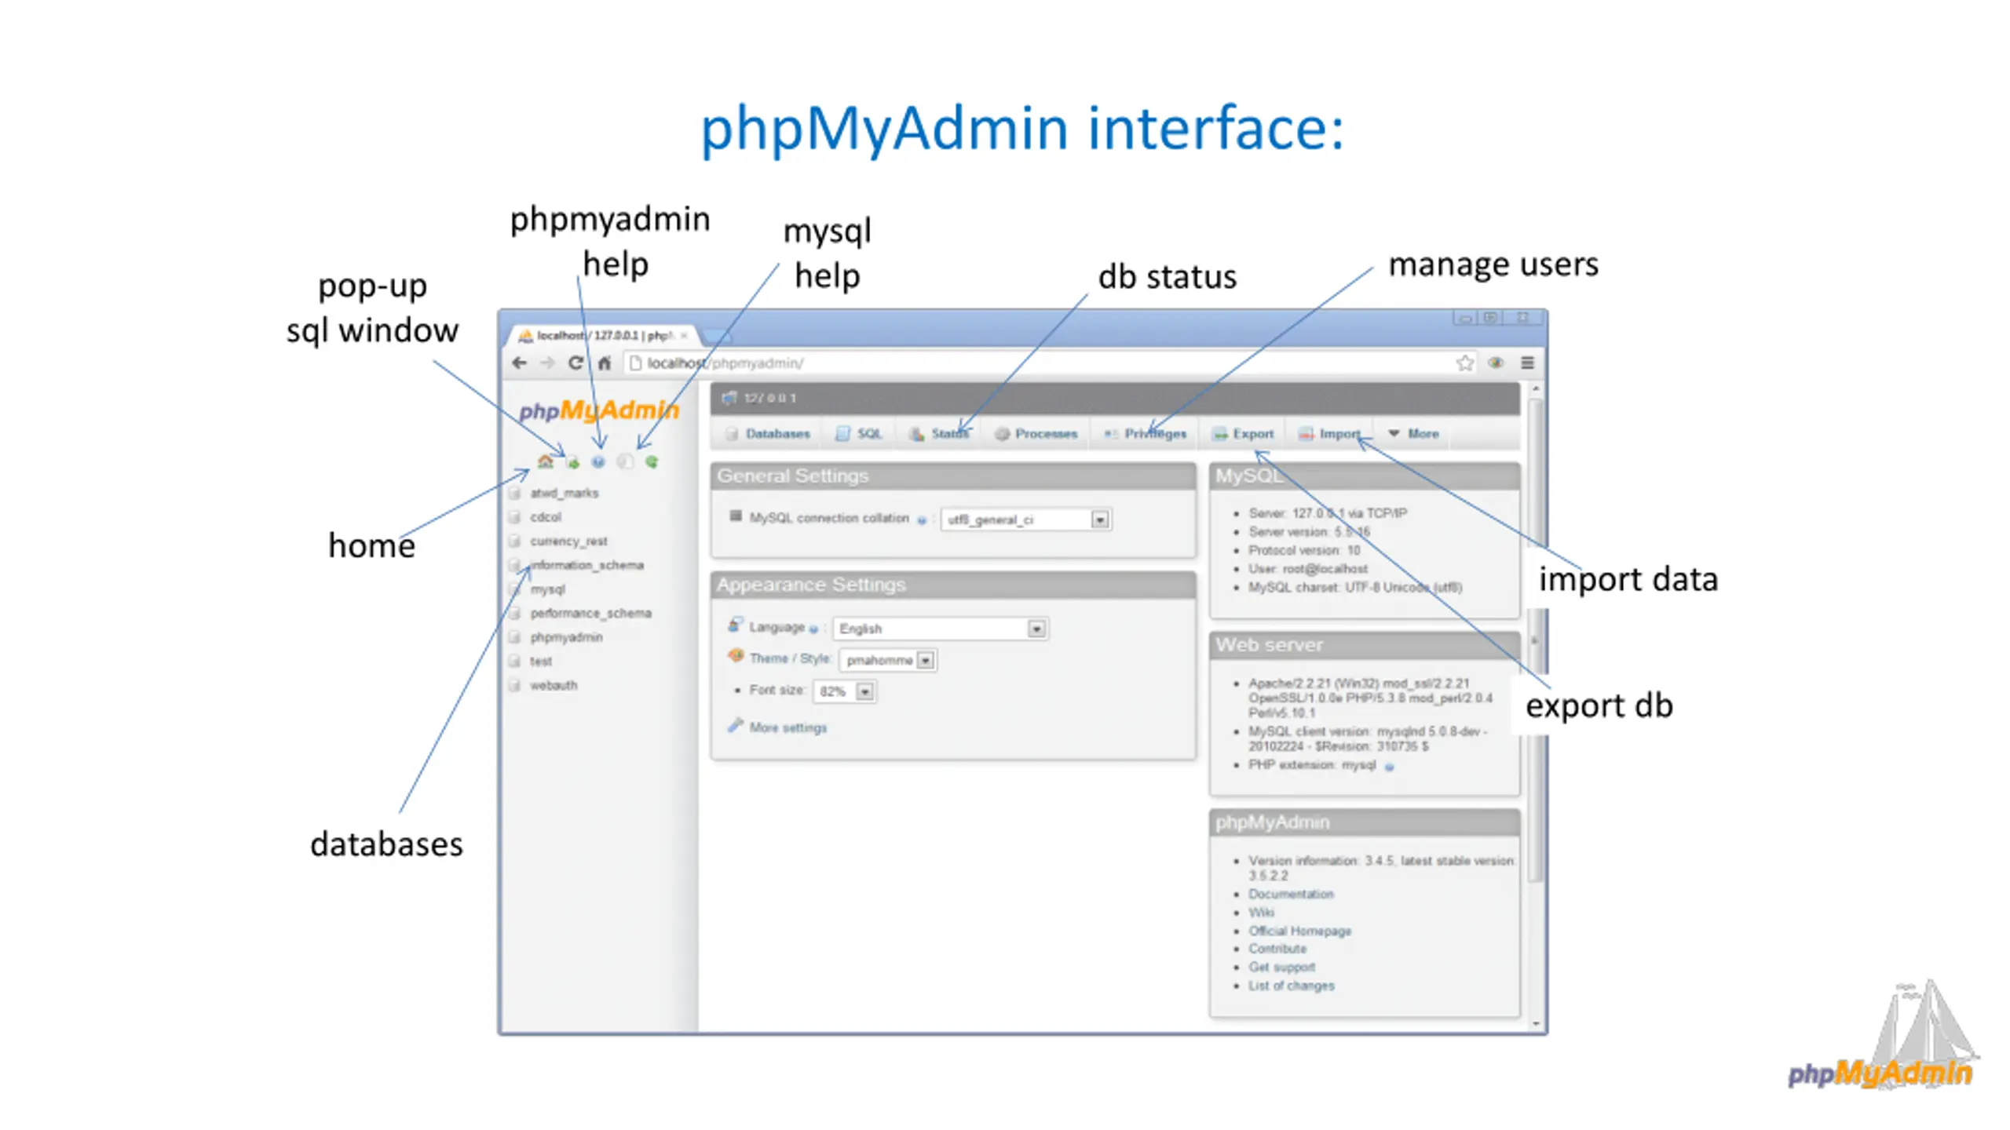Click the database icon beside cdcol
Image resolution: width=2010 pixels, height=1130 pixels.
(x=515, y=517)
